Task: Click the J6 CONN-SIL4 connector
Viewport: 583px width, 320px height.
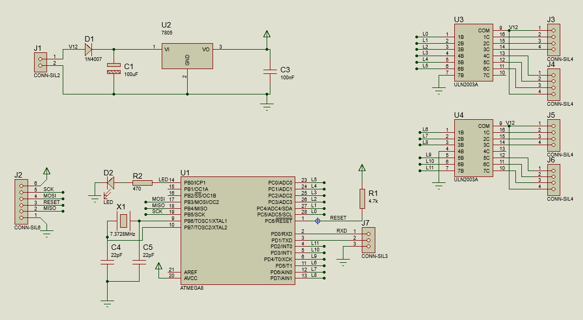Action: (554, 180)
